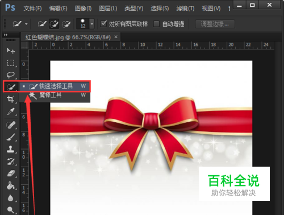Screen dimensions: 284x215
Task: Choose Subtract from Selection mode
Action: click(66, 24)
